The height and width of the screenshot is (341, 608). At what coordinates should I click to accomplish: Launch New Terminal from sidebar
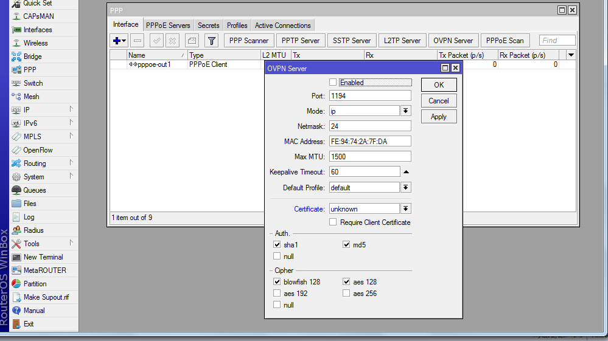16,257
